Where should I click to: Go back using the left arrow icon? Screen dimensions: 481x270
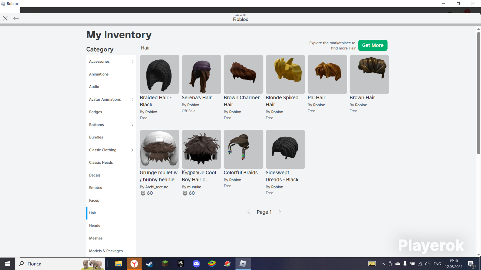(x=16, y=18)
